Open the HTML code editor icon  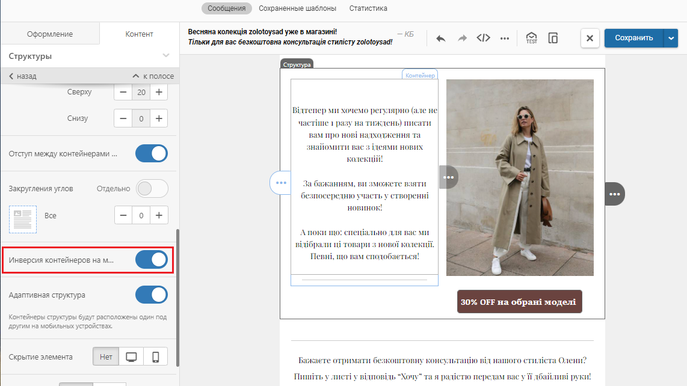483,38
